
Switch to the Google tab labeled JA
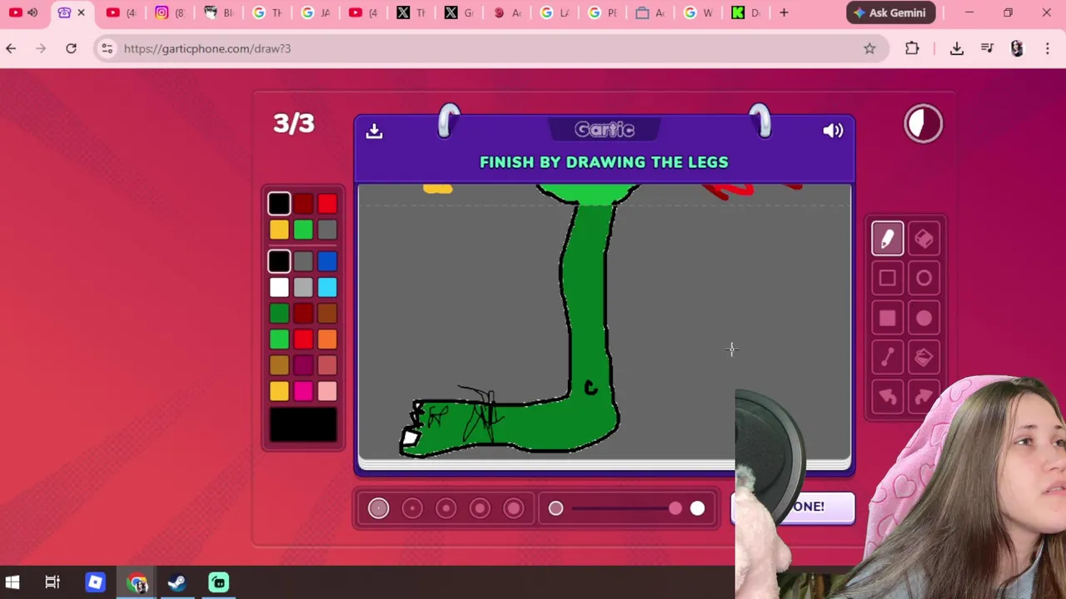click(x=315, y=12)
